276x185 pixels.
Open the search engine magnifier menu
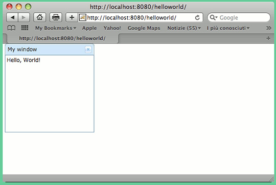pyautogui.click(x=214, y=17)
